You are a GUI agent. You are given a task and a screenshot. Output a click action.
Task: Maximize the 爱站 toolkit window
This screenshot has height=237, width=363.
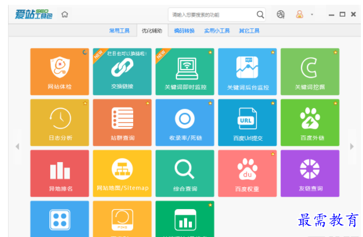(x=342, y=14)
